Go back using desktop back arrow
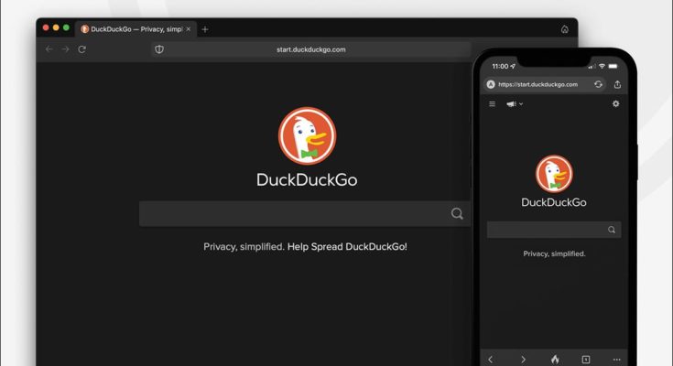673x366 pixels. (49, 49)
